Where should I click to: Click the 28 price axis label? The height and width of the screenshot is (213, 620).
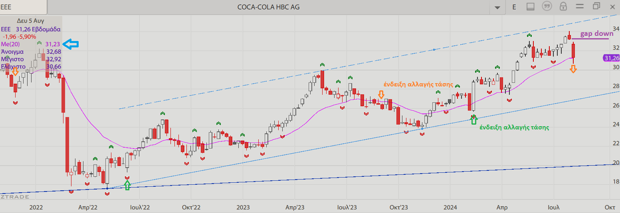point(616,86)
